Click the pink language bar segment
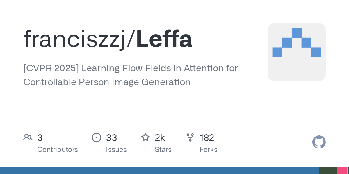The height and width of the screenshot is (174, 349). [x=341, y=171]
